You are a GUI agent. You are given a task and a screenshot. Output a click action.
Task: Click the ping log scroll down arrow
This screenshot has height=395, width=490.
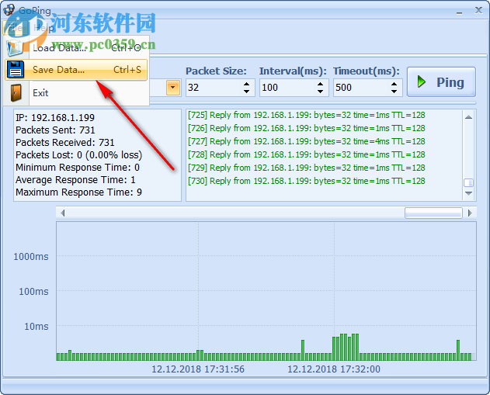pyautogui.click(x=468, y=193)
